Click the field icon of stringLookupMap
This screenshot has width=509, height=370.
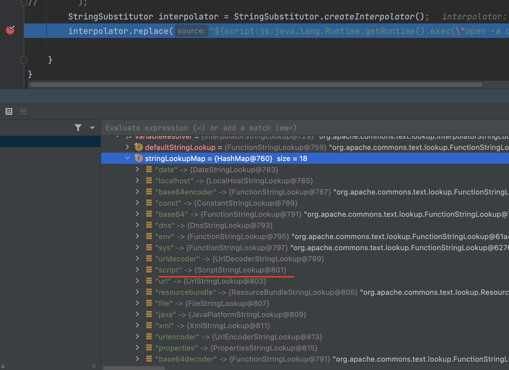pos(139,158)
